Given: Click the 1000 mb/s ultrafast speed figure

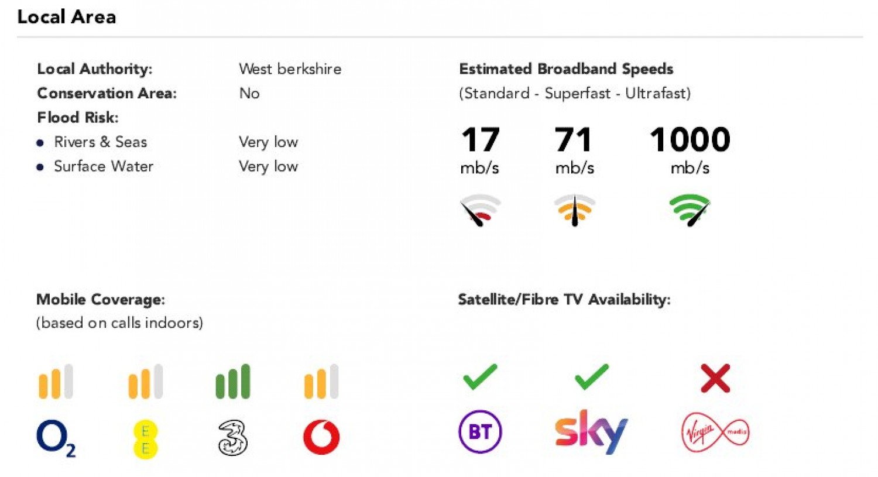Looking at the screenshot, I should (x=690, y=140).
